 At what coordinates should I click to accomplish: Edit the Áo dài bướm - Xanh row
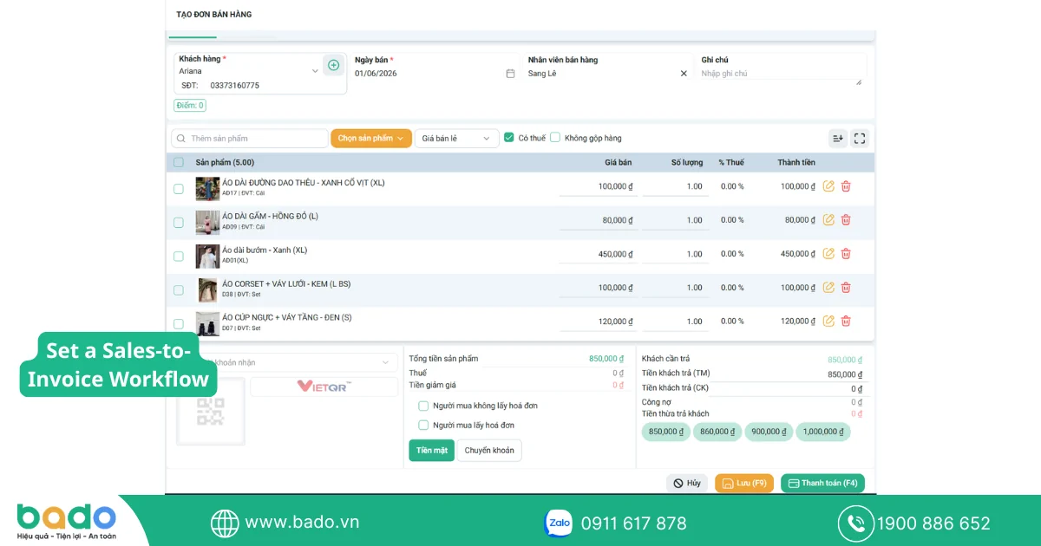point(828,254)
